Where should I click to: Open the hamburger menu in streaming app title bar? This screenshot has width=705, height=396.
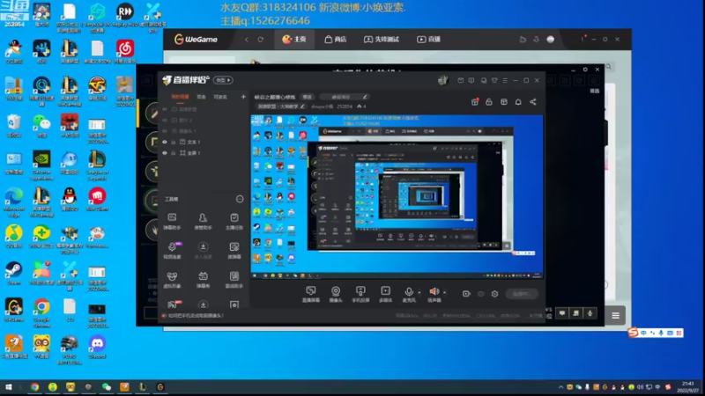[x=504, y=80]
